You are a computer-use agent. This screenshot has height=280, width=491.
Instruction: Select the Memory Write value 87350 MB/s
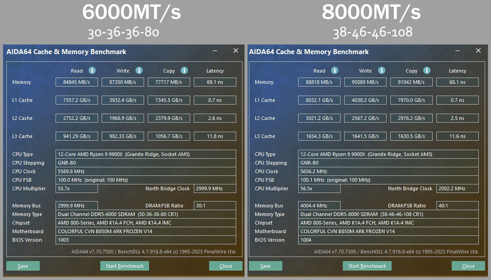(x=123, y=82)
